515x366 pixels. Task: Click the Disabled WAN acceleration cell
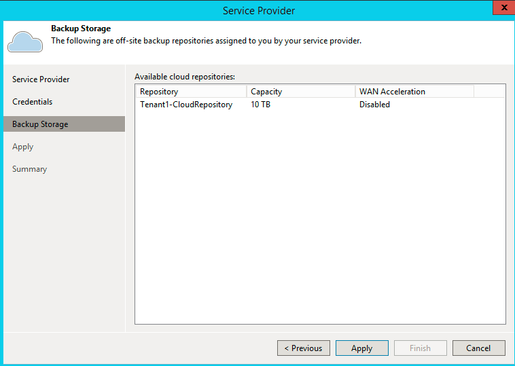tap(374, 105)
